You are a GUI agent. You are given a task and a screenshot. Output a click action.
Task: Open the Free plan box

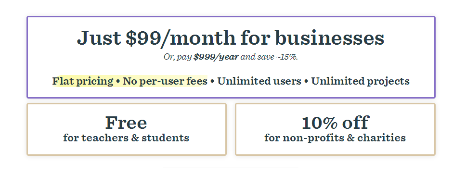coord(127,129)
